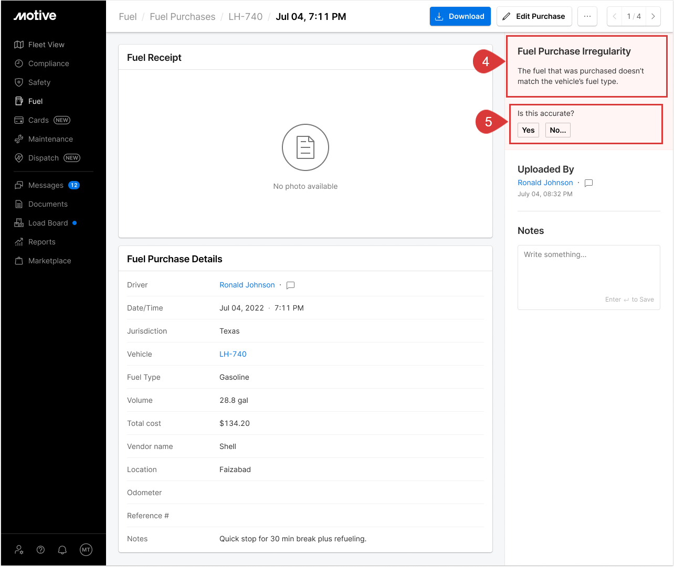Select the 28.8 gal volume value
The image size is (674, 567).
(234, 400)
